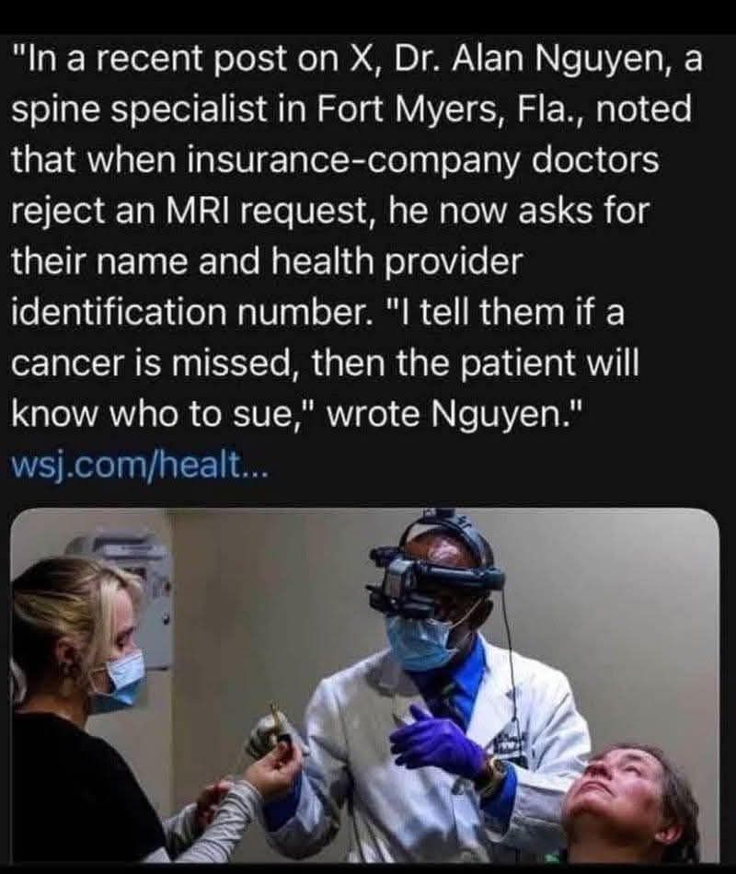Tap the blonde nurse's blue face mask
The image size is (736, 874).
120,683
